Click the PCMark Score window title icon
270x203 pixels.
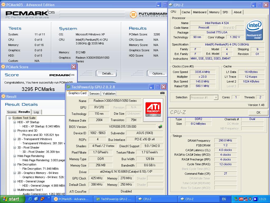(x=3, y=67)
